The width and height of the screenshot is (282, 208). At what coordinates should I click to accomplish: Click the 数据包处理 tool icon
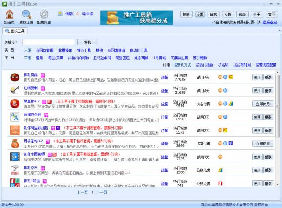coord(15,117)
